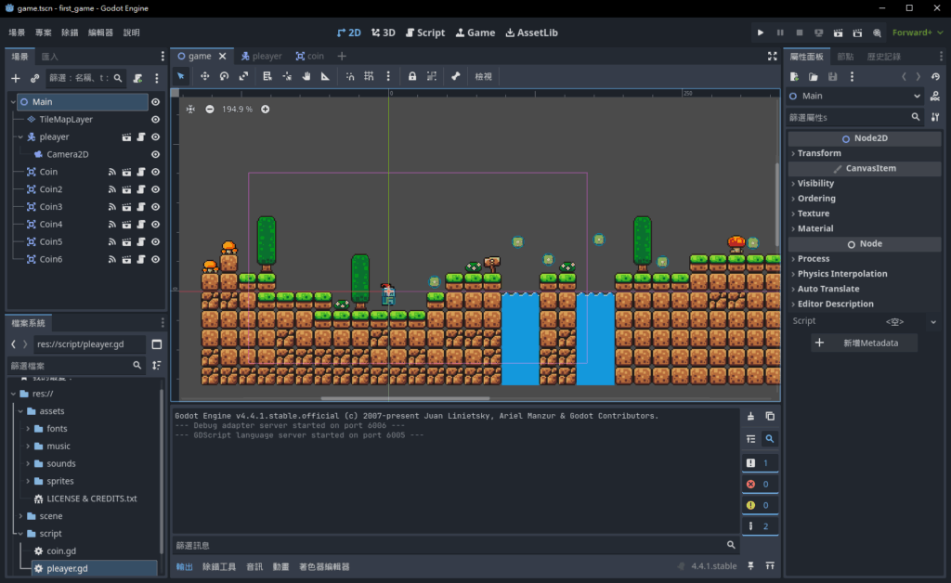Zoom in the 2D viewport
This screenshot has width=951, height=583.
[x=265, y=110]
